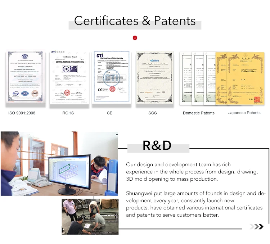Click the 'Certificates & Patents' heading

(x=135, y=21)
